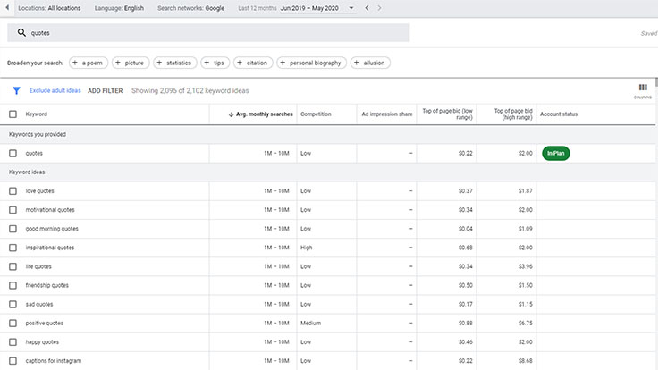The height and width of the screenshot is (370, 659).
Task: Click ADD FILTER button
Action: click(x=106, y=91)
